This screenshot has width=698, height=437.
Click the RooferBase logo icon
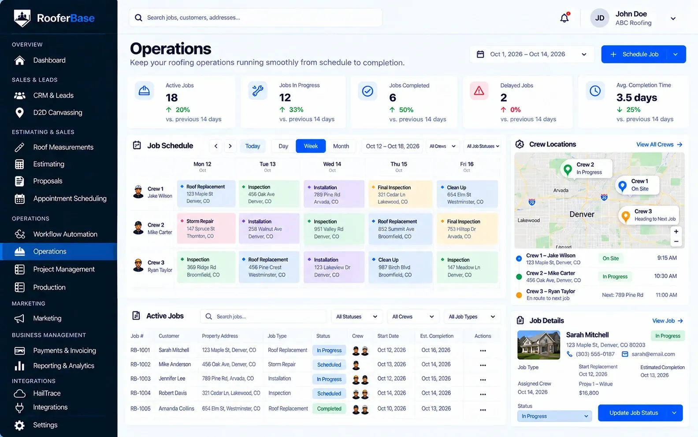click(22, 18)
